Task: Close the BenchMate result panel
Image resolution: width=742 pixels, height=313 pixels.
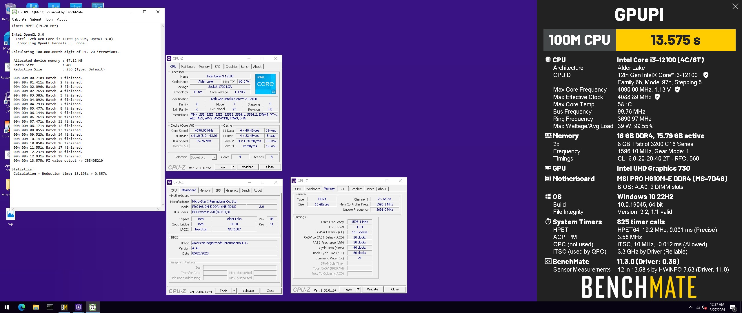Action: [735, 6]
